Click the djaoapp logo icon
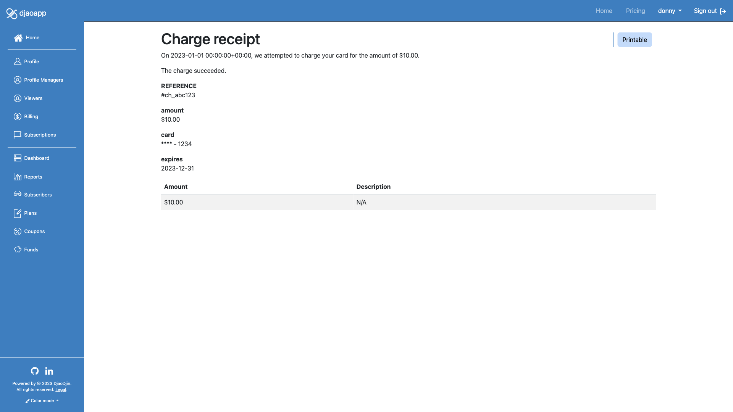 pyautogui.click(x=12, y=13)
